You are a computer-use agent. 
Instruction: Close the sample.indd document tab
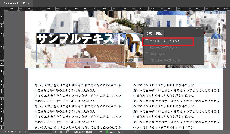[28, 3]
